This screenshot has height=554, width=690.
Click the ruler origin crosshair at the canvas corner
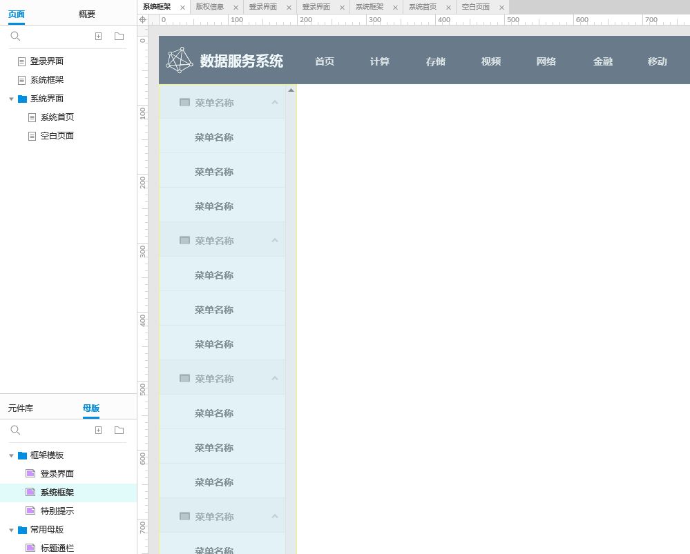pyautogui.click(x=143, y=20)
